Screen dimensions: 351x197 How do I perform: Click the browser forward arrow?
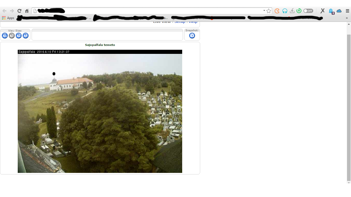click(12, 11)
